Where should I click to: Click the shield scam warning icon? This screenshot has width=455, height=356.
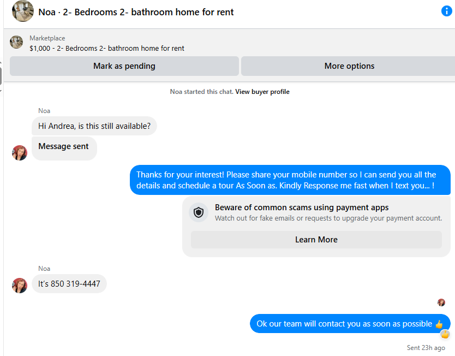pyautogui.click(x=199, y=212)
